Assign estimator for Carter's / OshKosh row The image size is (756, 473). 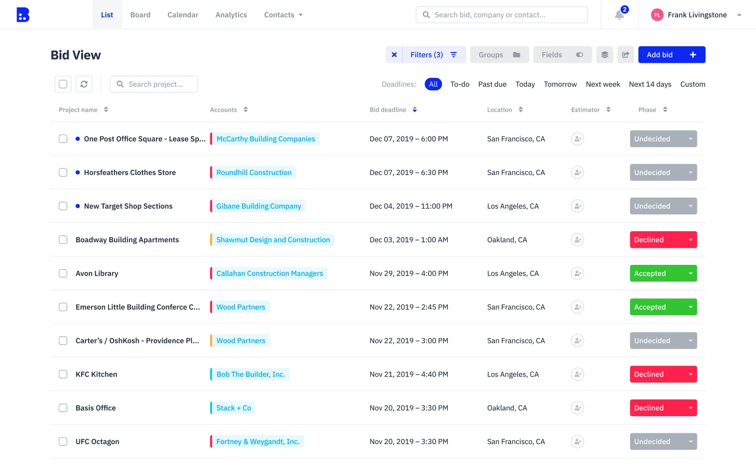coord(577,341)
